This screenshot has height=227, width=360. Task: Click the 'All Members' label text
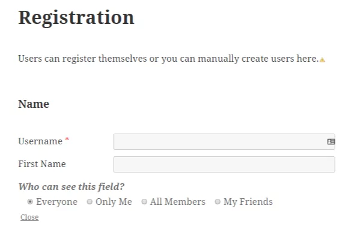(x=178, y=202)
